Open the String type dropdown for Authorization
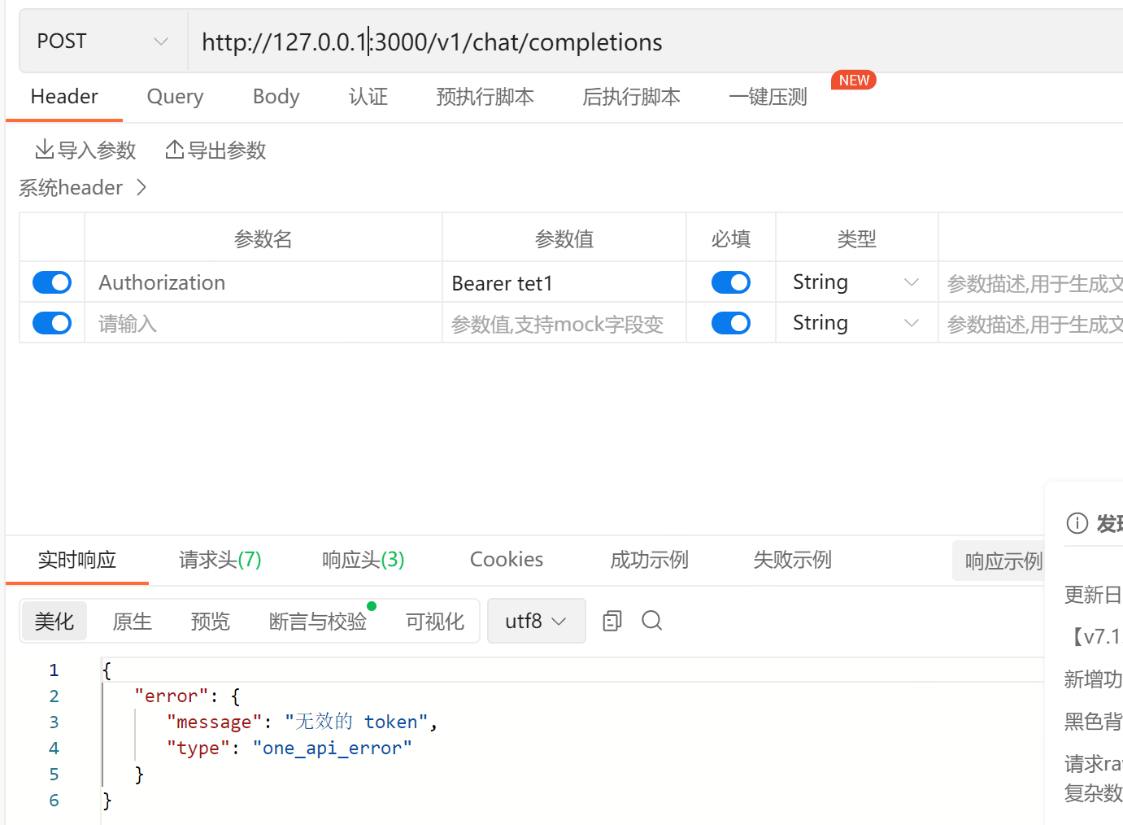The height and width of the screenshot is (825, 1123). (854, 282)
